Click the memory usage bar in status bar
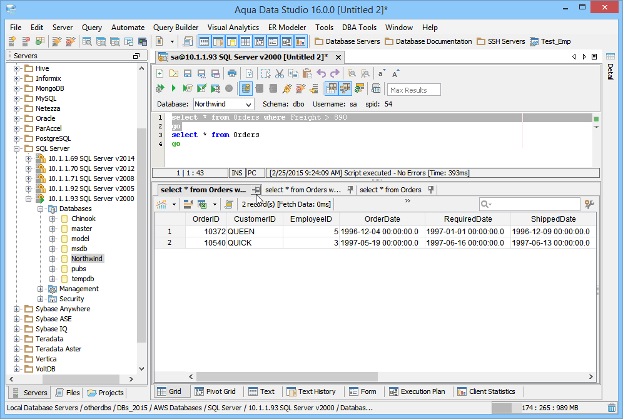 click(x=549, y=408)
